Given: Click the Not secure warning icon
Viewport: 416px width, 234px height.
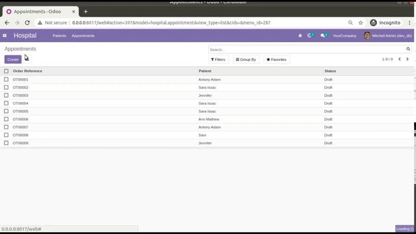Looking at the screenshot, I should [40, 23].
